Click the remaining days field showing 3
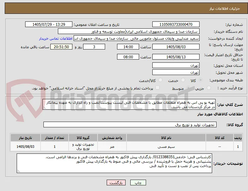Image resolution: width=248 pixels, height=191 pixels. coord(94,47)
